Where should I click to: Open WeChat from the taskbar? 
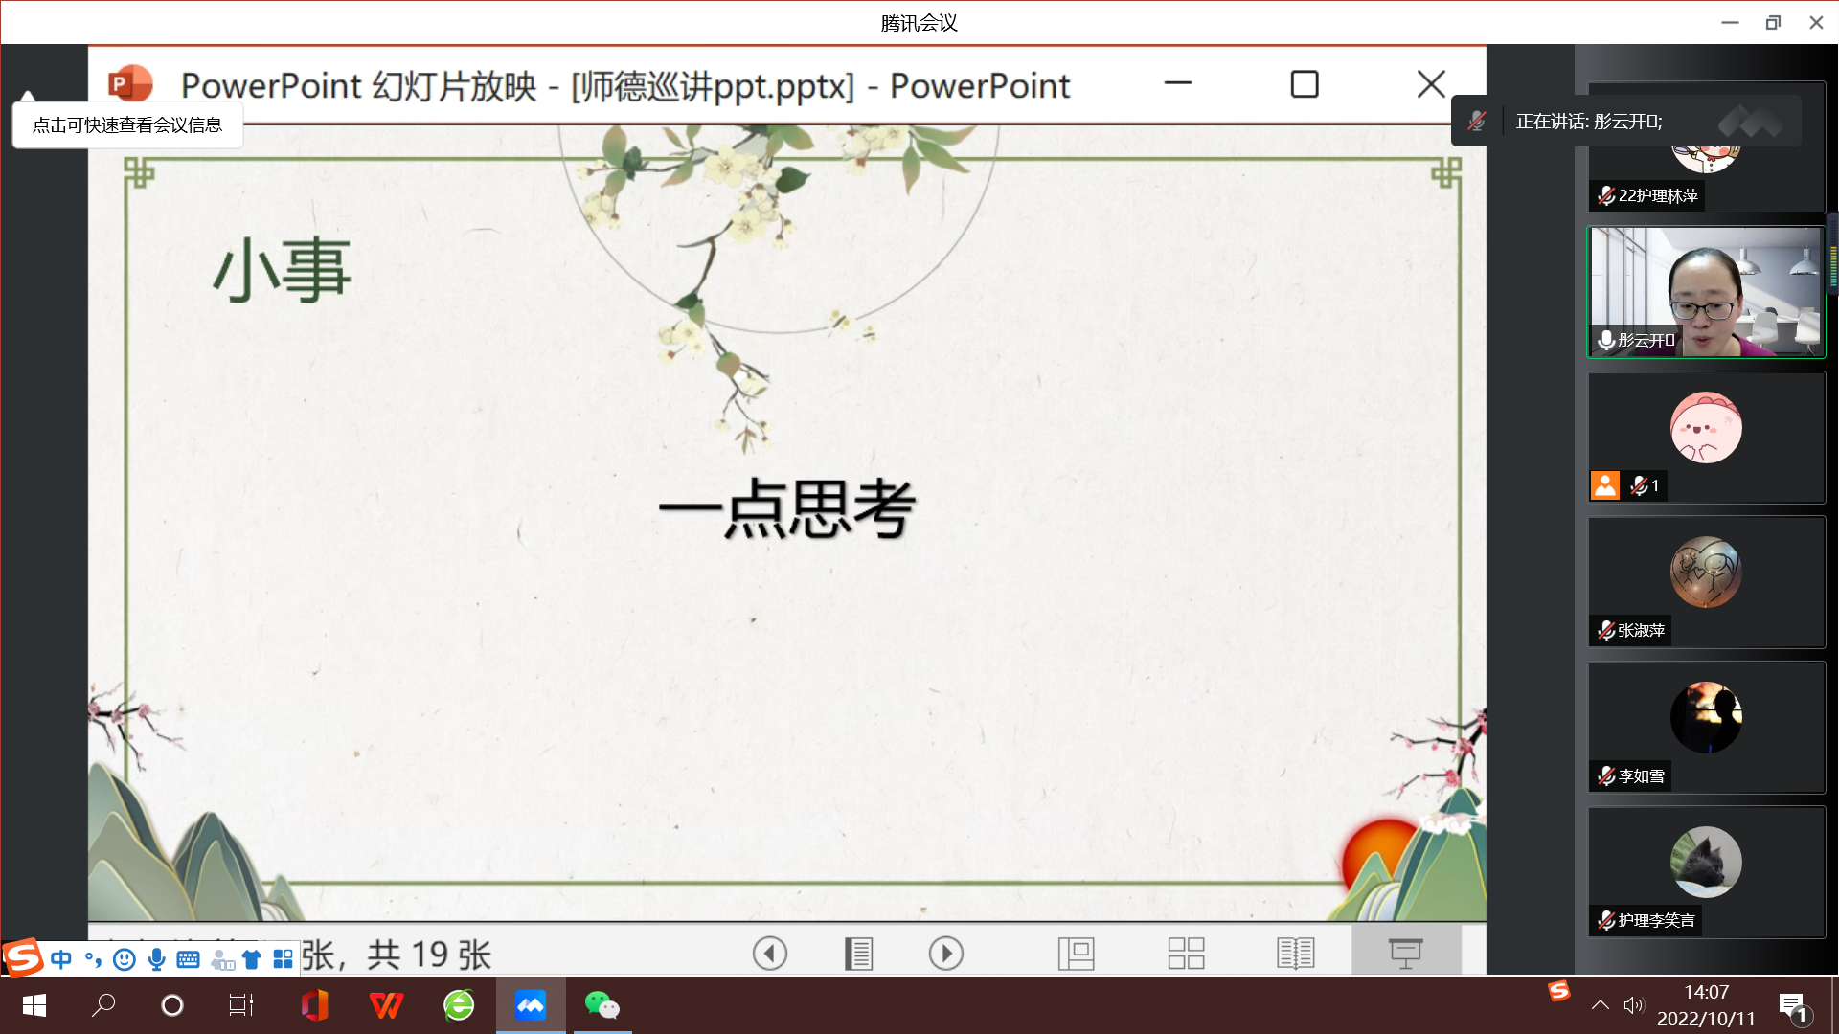pos(602,1005)
